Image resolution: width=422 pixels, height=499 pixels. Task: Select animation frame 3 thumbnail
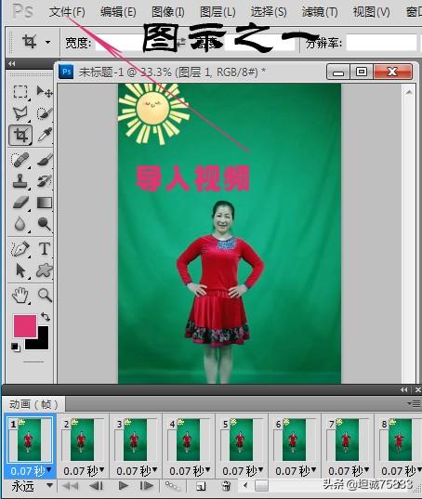point(135,440)
